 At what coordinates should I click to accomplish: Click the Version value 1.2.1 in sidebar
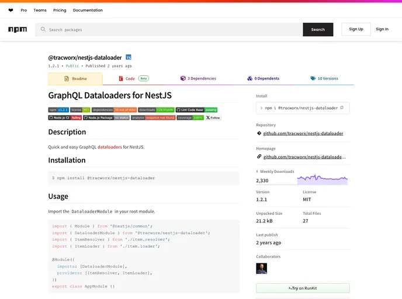coord(262,199)
